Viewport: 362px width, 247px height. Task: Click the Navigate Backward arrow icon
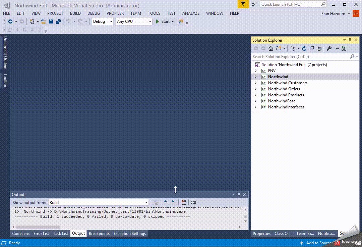(10, 21)
